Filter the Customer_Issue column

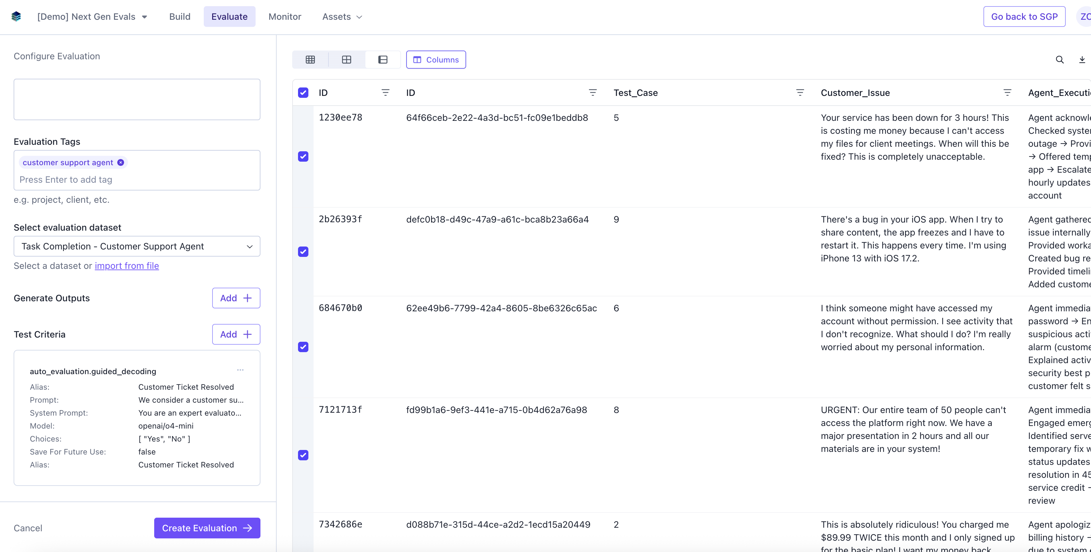(x=1007, y=92)
